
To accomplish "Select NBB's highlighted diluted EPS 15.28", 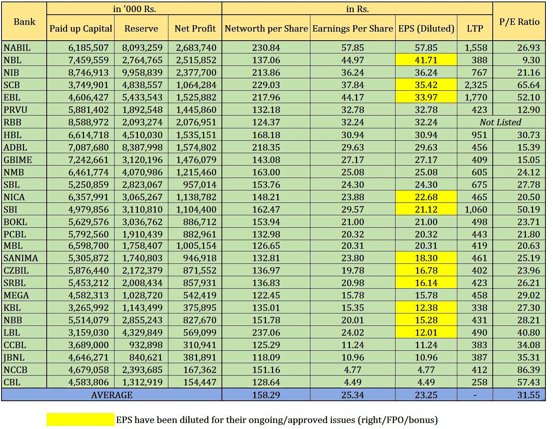I will point(426,320).
